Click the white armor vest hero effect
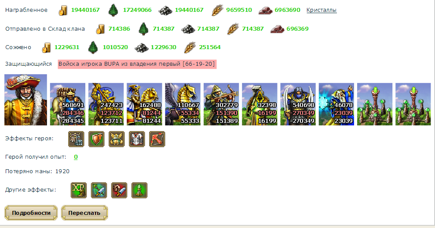This screenshot has height=228, width=435. [x=137, y=139]
